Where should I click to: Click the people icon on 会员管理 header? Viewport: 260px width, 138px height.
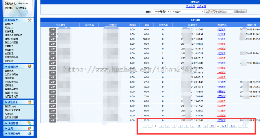click(29, 67)
